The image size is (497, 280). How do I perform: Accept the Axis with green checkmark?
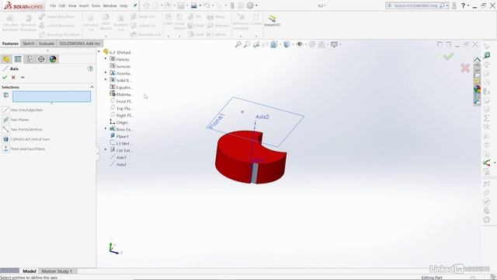tap(5, 77)
